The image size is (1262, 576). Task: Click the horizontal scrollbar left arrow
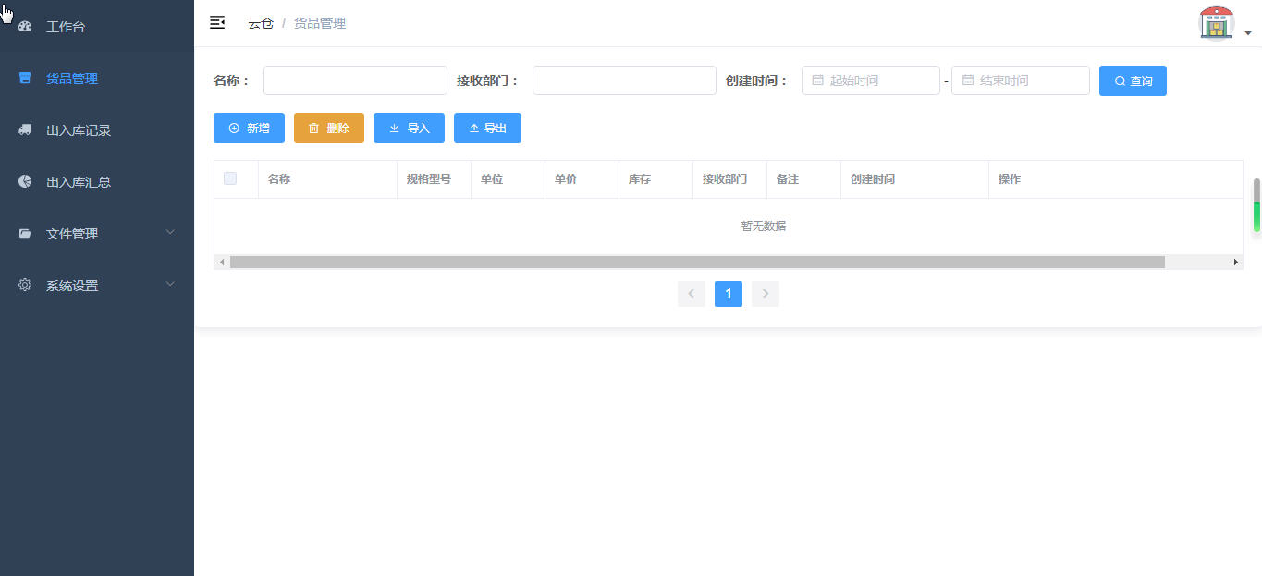click(222, 263)
